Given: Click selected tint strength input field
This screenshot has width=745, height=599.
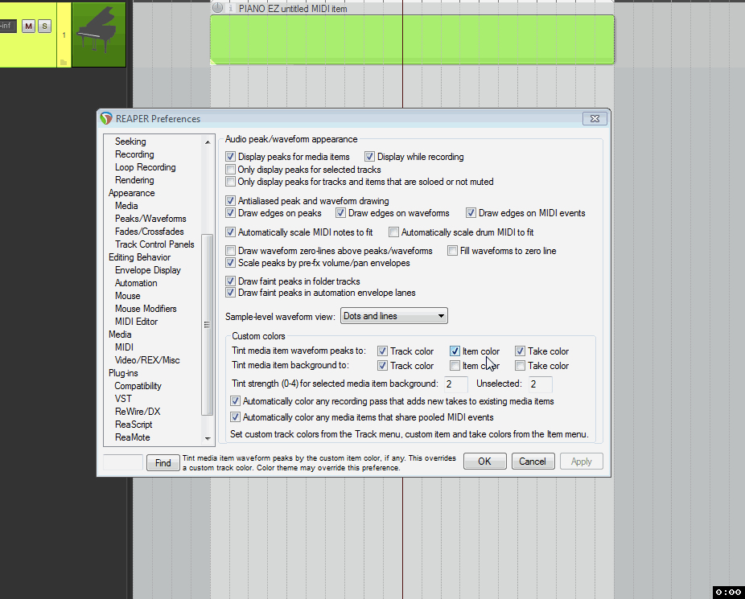Looking at the screenshot, I should coord(455,384).
